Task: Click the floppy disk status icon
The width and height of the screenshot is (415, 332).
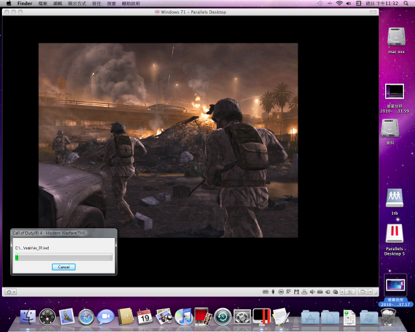Action: pos(296,292)
